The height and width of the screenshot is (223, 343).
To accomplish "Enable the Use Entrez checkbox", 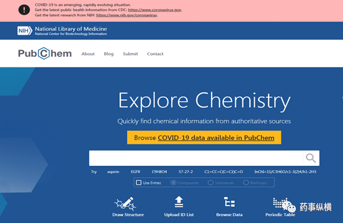I will click(x=139, y=183).
